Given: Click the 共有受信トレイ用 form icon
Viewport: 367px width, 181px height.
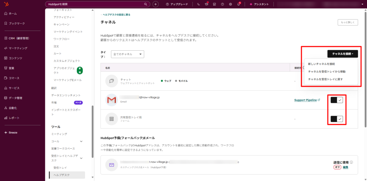Looking at the screenshot, I should tap(111, 119).
